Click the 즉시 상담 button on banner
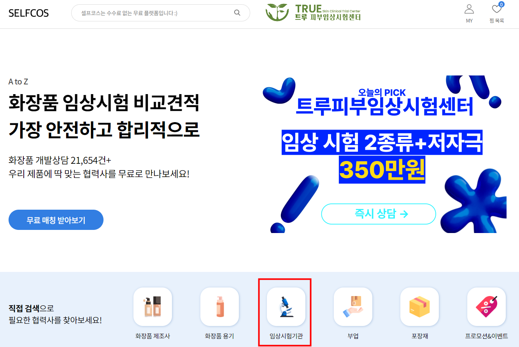Viewport: 519px width, 347px height. click(379, 214)
